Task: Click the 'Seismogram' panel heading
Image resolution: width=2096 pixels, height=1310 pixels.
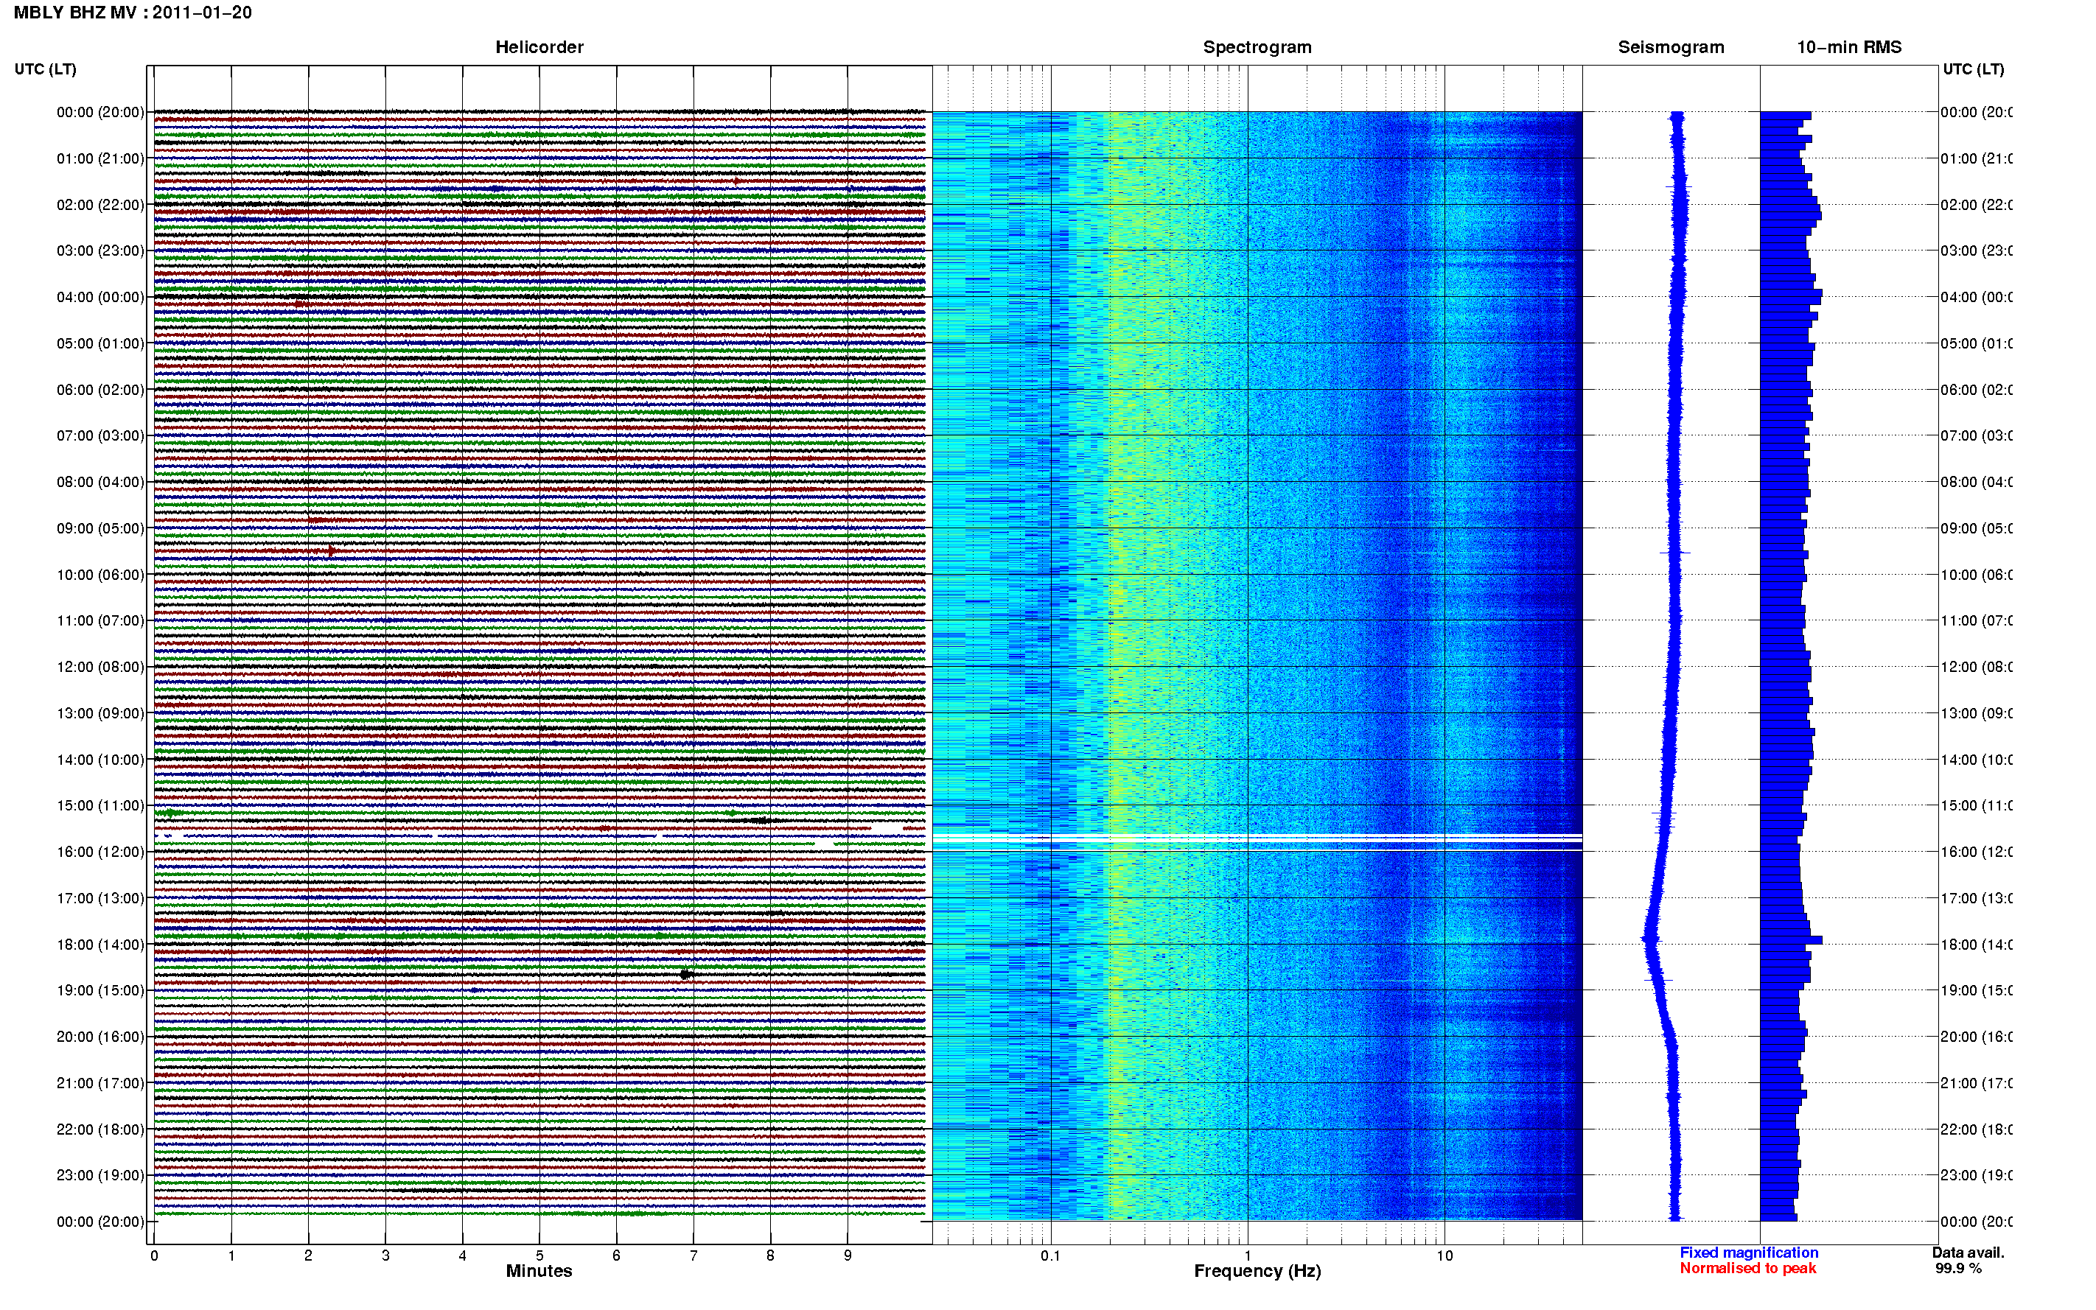Action: [1671, 48]
